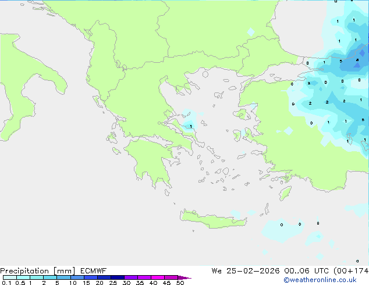Click the '30' legend scale label
This screenshot has height=285, width=369.
click(126, 283)
